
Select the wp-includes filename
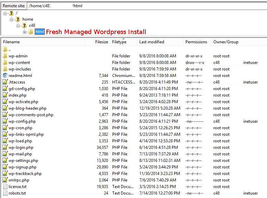20,69
